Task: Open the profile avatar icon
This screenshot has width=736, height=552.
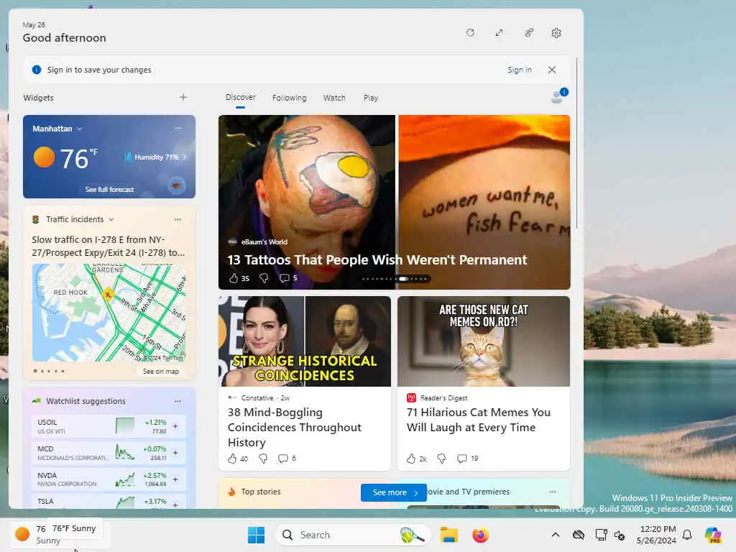Action: (x=558, y=96)
